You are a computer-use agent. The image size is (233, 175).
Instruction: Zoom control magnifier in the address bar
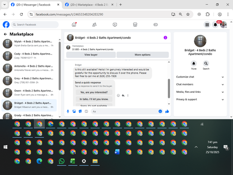[180, 14]
